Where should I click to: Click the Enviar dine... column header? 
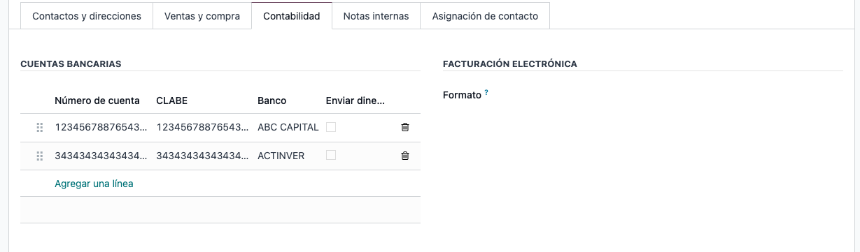pos(355,101)
